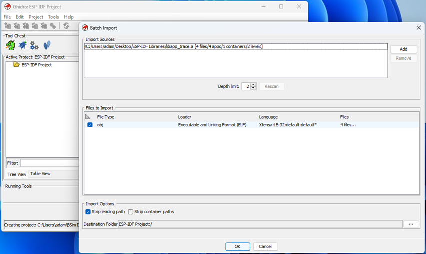Click the Creating project status bar text
Viewport: 426px width, 254px height.
tap(41, 225)
